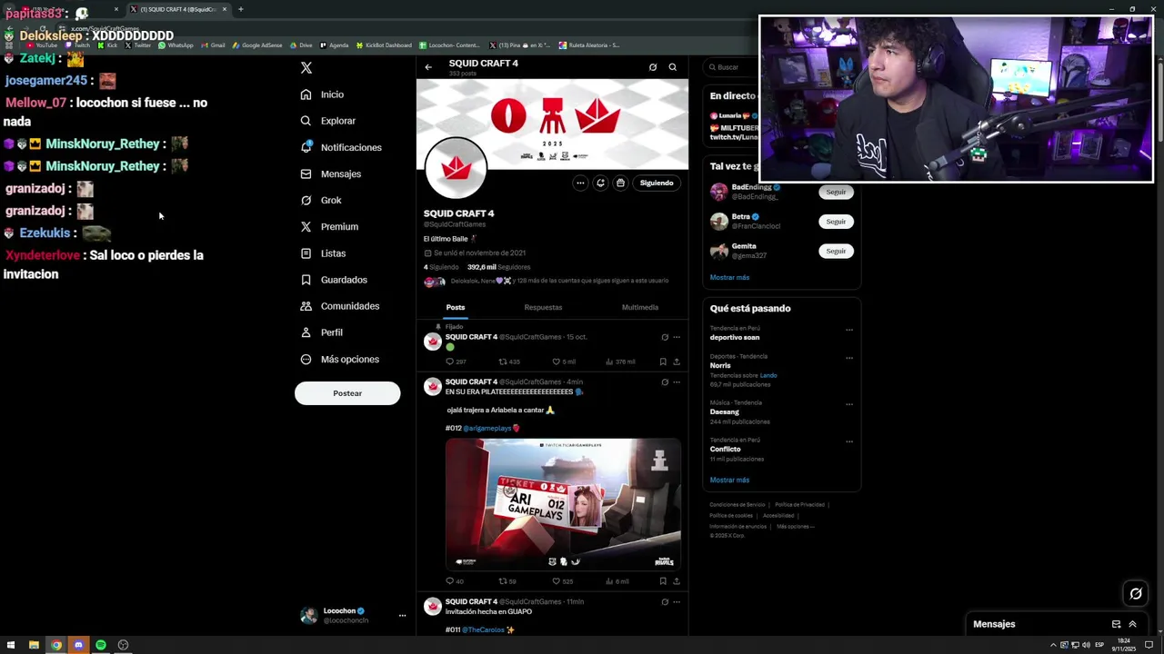
Task: Open the Locochon account switcher menu
Action: click(x=353, y=615)
